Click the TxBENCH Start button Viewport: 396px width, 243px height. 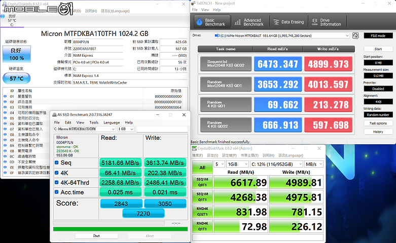click(378, 49)
